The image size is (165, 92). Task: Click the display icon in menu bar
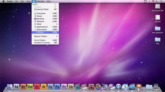click(x=145, y=1)
